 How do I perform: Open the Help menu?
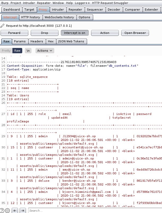click(69, 3)
